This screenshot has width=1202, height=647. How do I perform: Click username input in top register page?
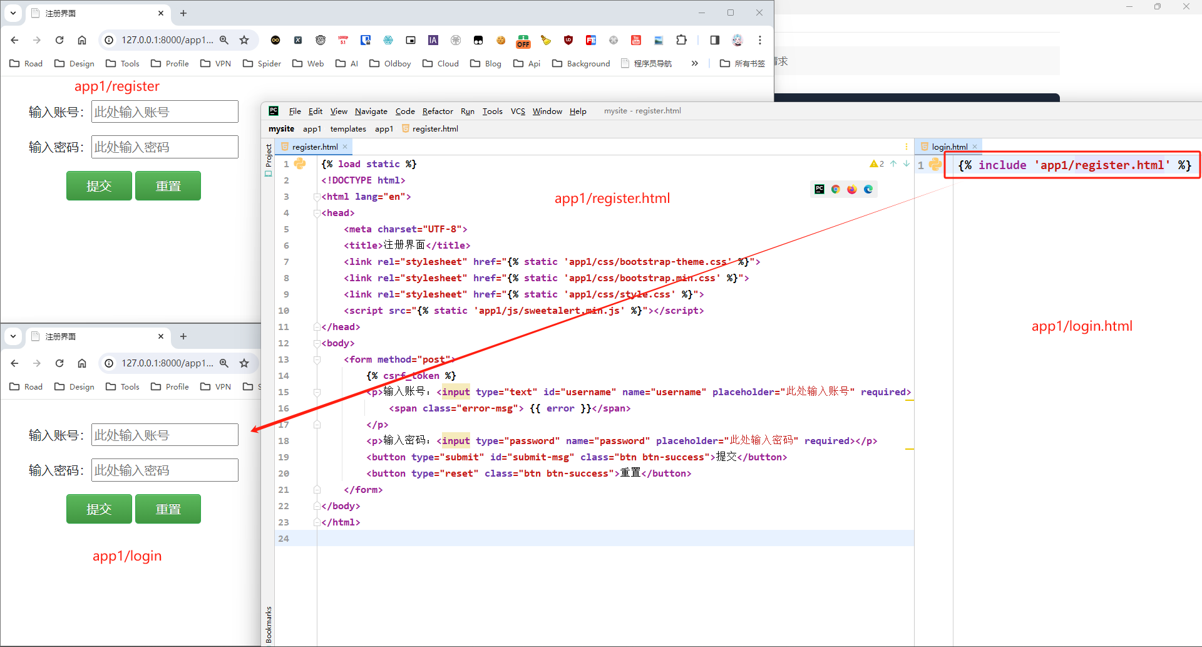click(x=165, y=112)
